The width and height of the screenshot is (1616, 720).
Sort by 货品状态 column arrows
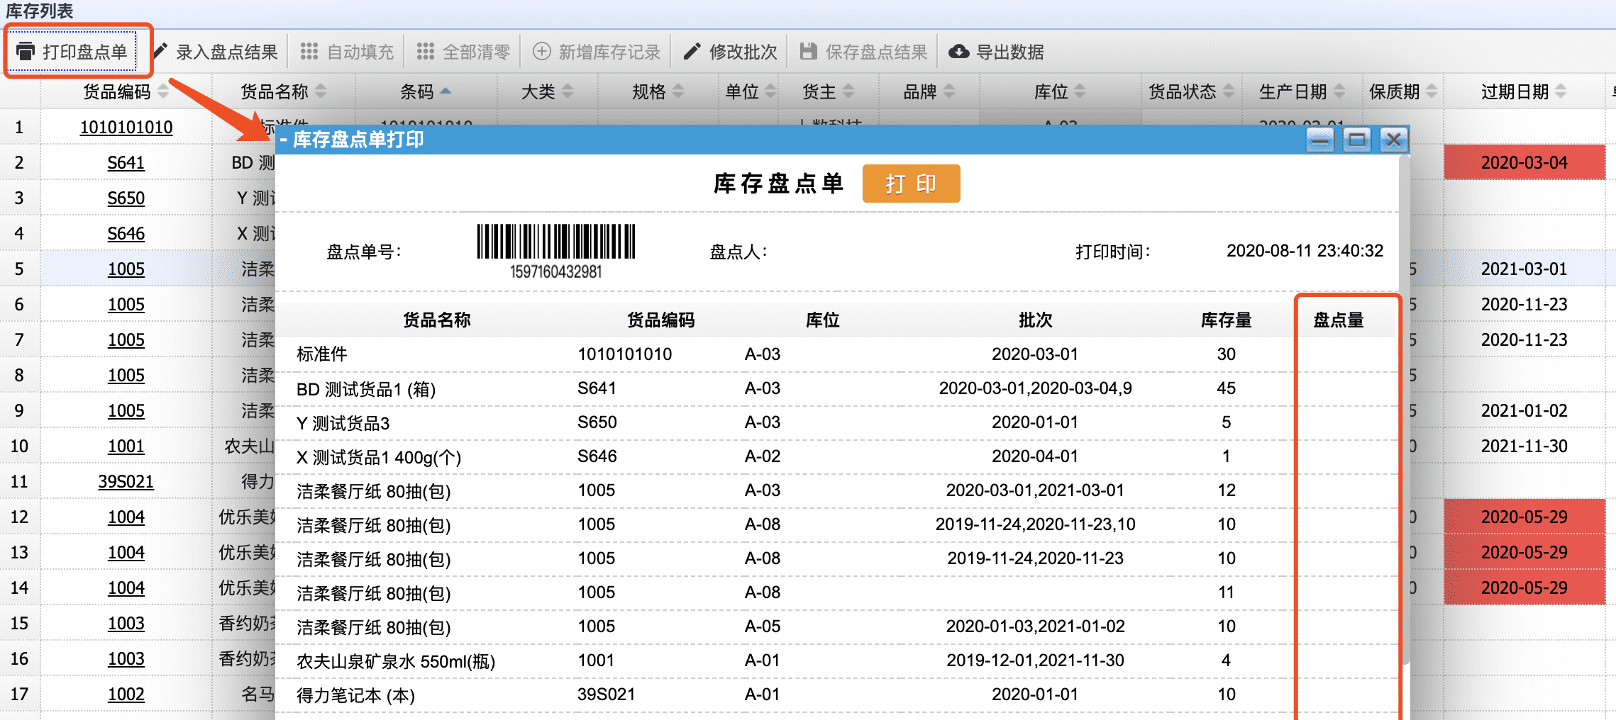(1229, 91)
